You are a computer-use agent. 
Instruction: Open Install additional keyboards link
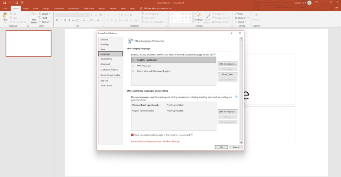155,141
